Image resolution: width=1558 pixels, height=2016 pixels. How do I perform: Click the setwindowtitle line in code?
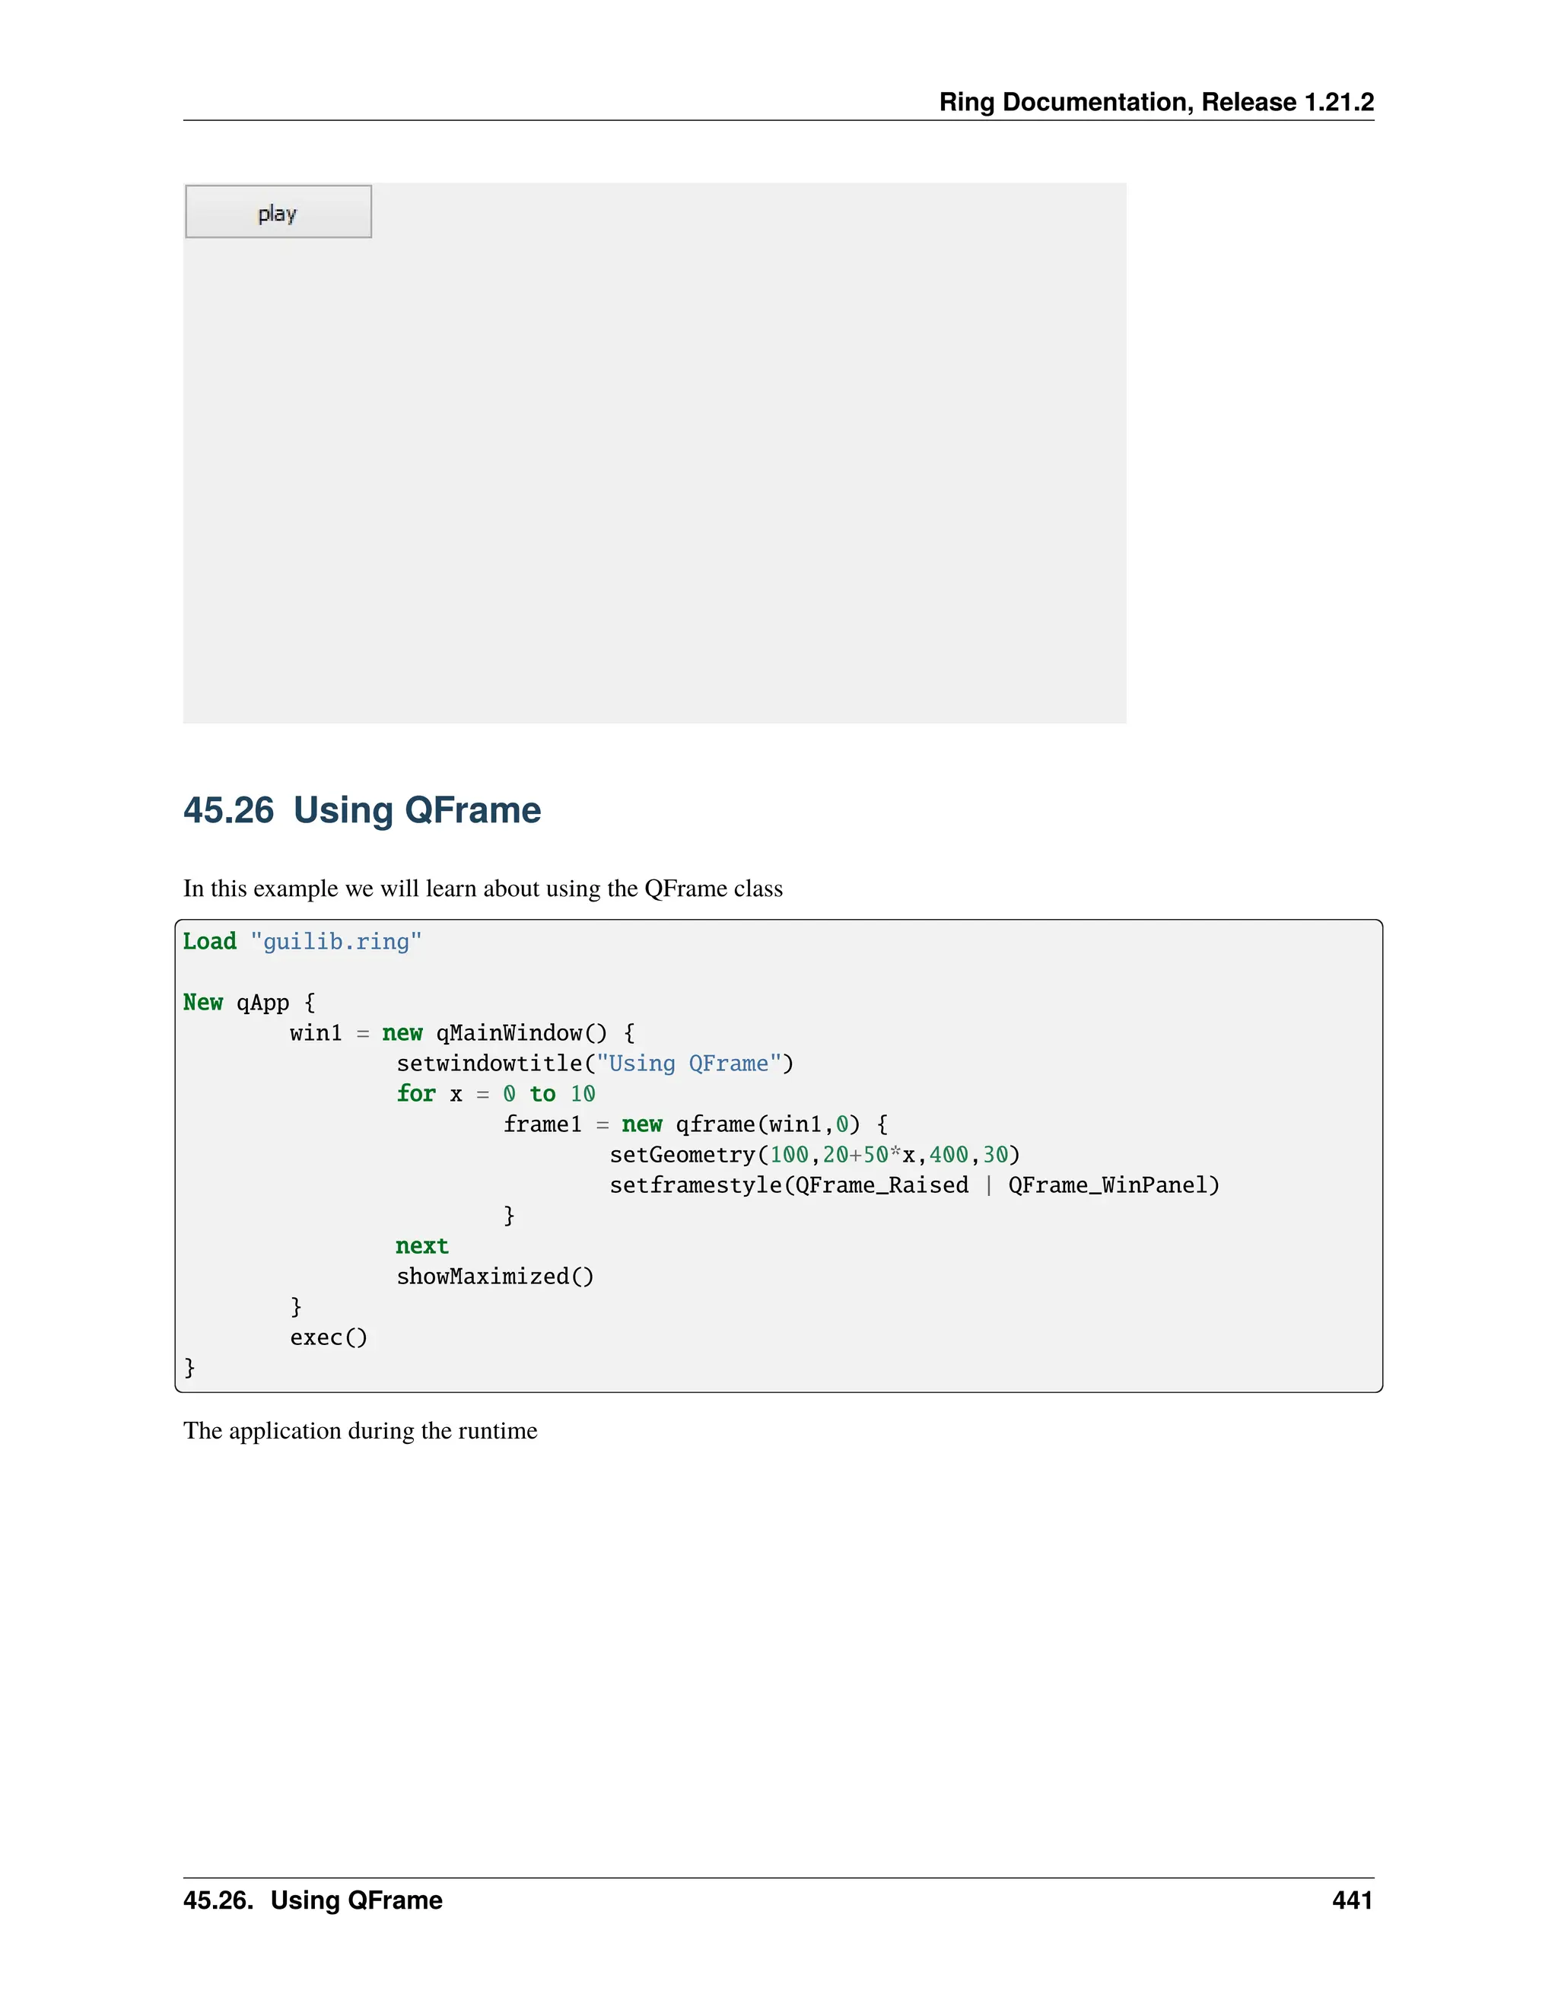(594, 1064)
